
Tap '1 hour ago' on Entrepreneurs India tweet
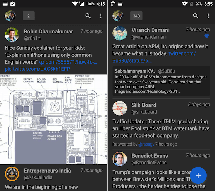point(92,170)
